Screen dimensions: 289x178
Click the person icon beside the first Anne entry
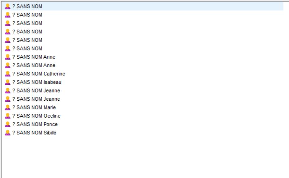click(x=7, y=57)
